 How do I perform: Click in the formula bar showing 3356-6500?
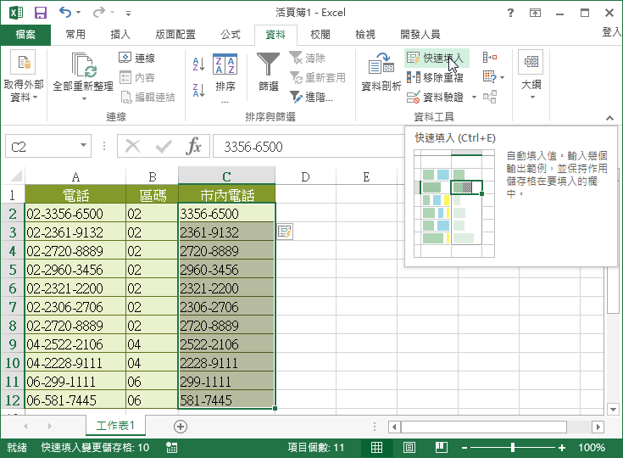coord(309,147)
